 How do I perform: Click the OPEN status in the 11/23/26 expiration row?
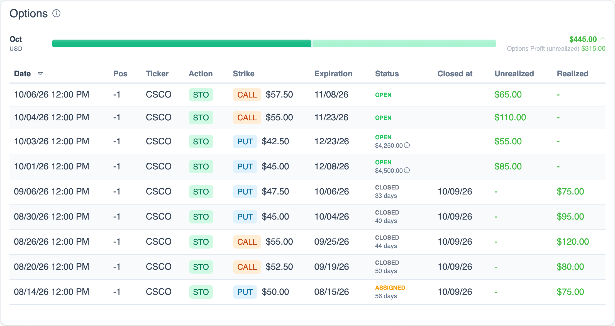383,118
